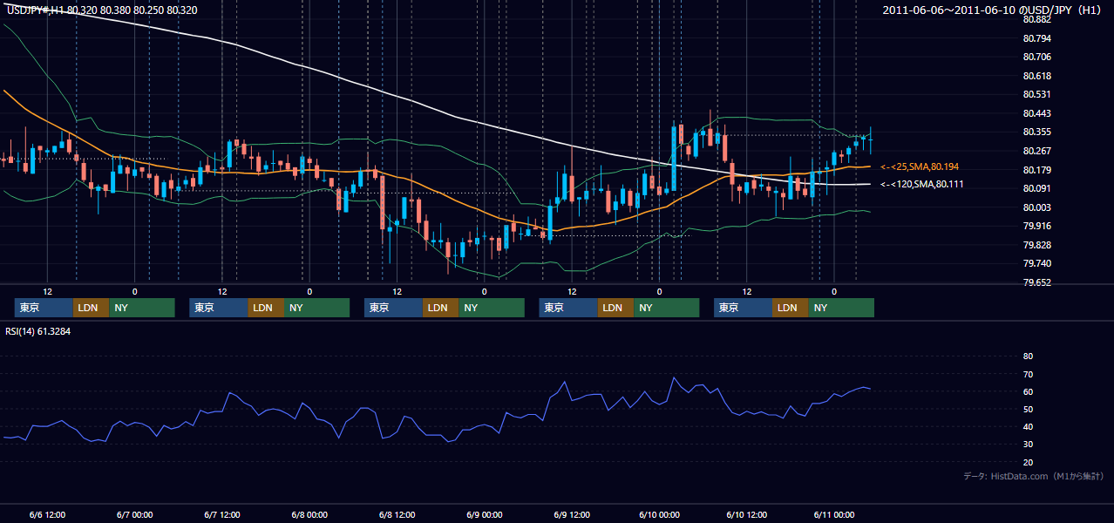The image size is (1114, 523).
Task: Select the NY session block for 6/6
Action: pos(141,308)
